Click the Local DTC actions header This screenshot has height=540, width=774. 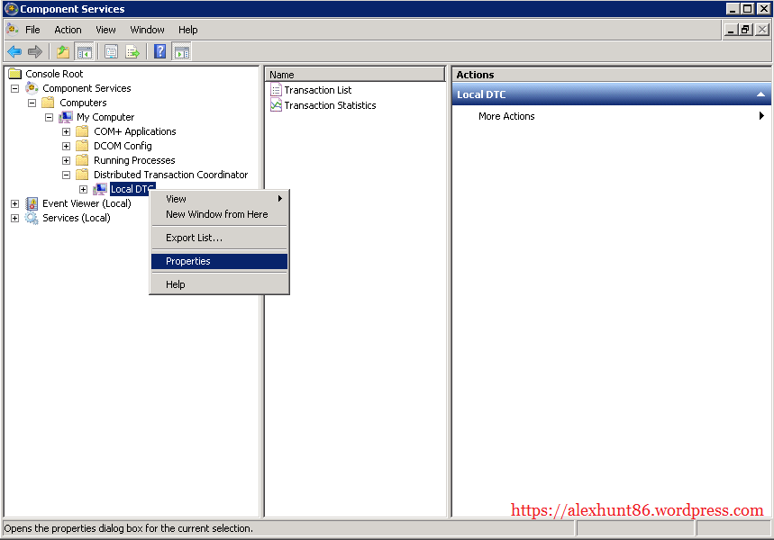611,94
